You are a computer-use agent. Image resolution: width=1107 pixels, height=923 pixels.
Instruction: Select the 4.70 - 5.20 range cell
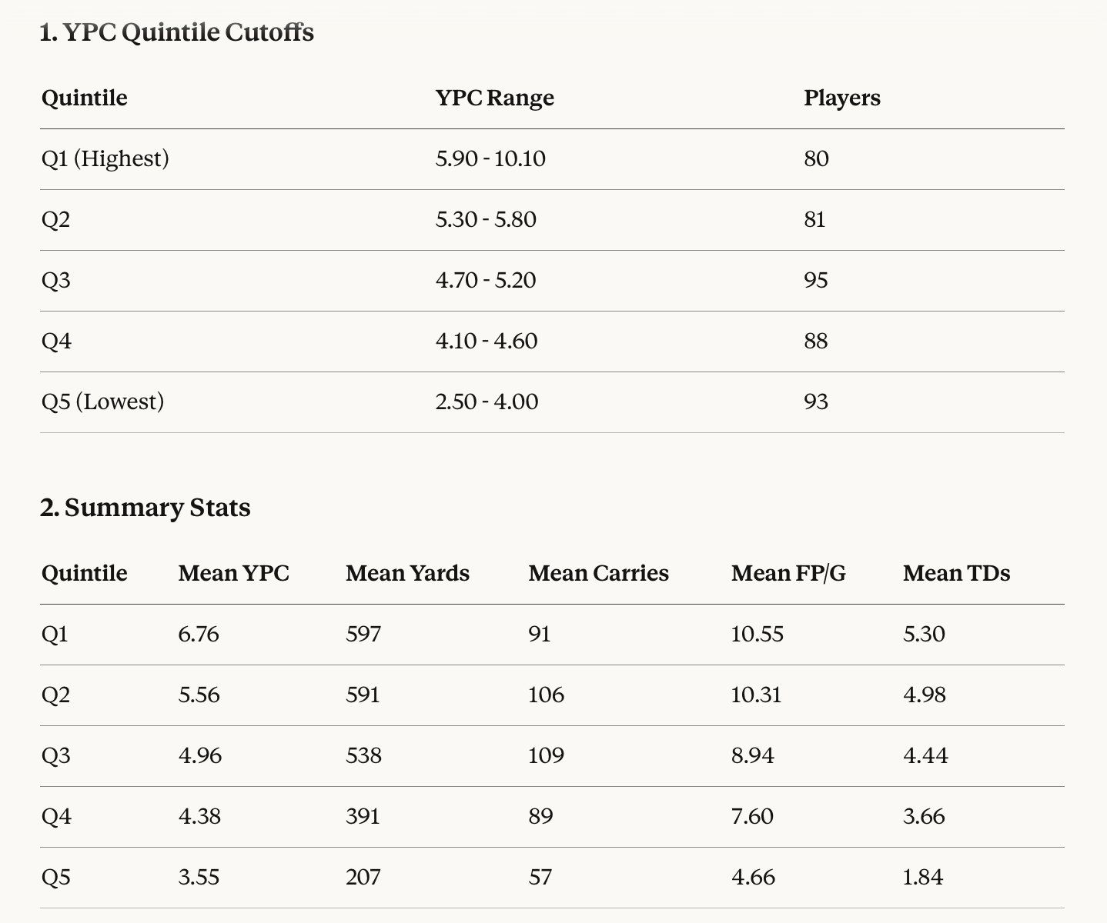486,281
